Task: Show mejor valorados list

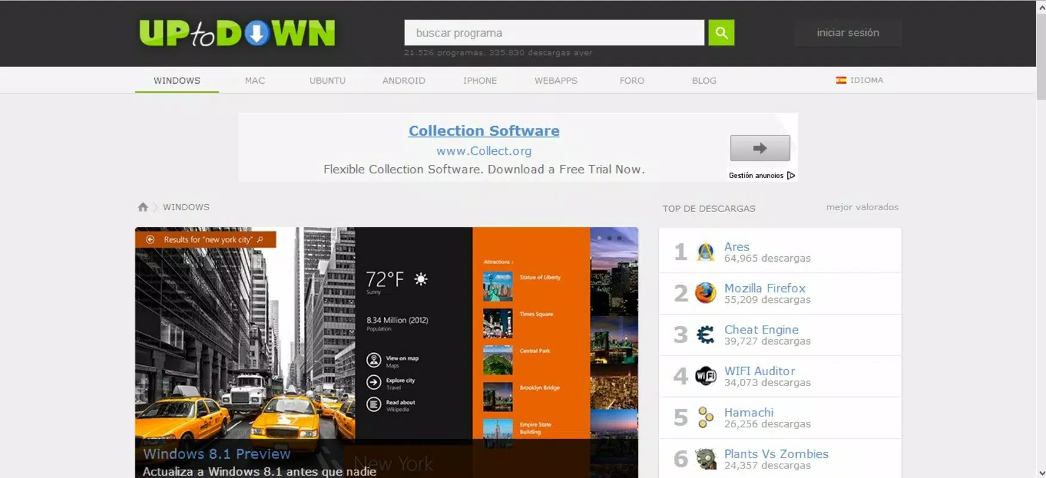Action: pos(862,207)
